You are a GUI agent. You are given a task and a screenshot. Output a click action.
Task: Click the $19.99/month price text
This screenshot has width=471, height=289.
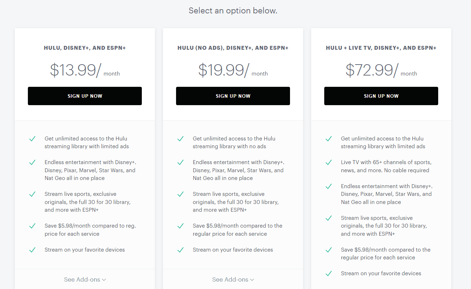233,70
